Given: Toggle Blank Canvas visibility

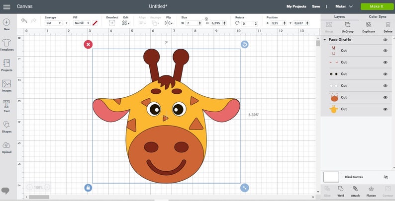Looking at the screenshot, I should point(386,177).
